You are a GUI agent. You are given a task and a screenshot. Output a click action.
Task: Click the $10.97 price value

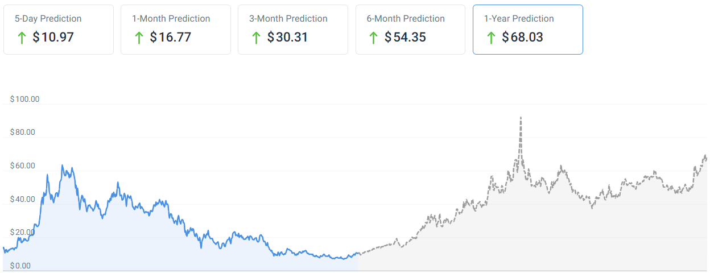[53, 38]
